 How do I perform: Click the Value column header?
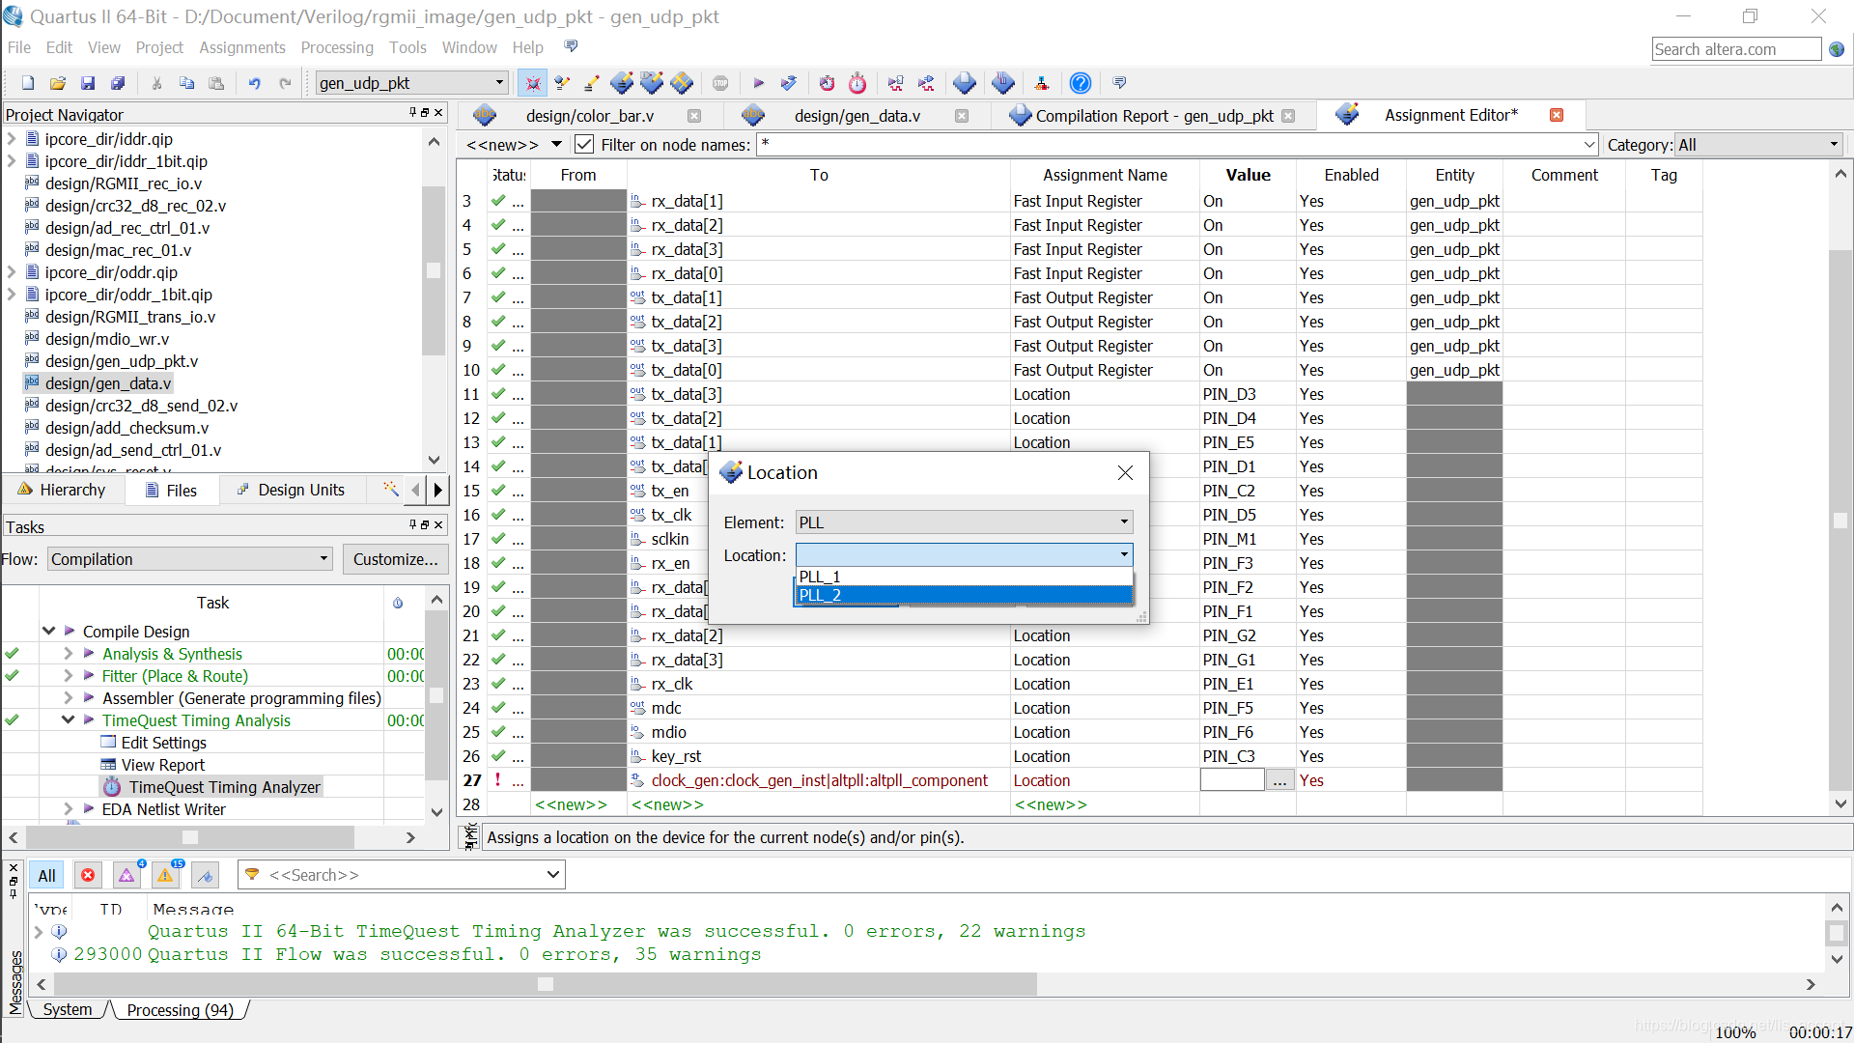[1248, 175]
